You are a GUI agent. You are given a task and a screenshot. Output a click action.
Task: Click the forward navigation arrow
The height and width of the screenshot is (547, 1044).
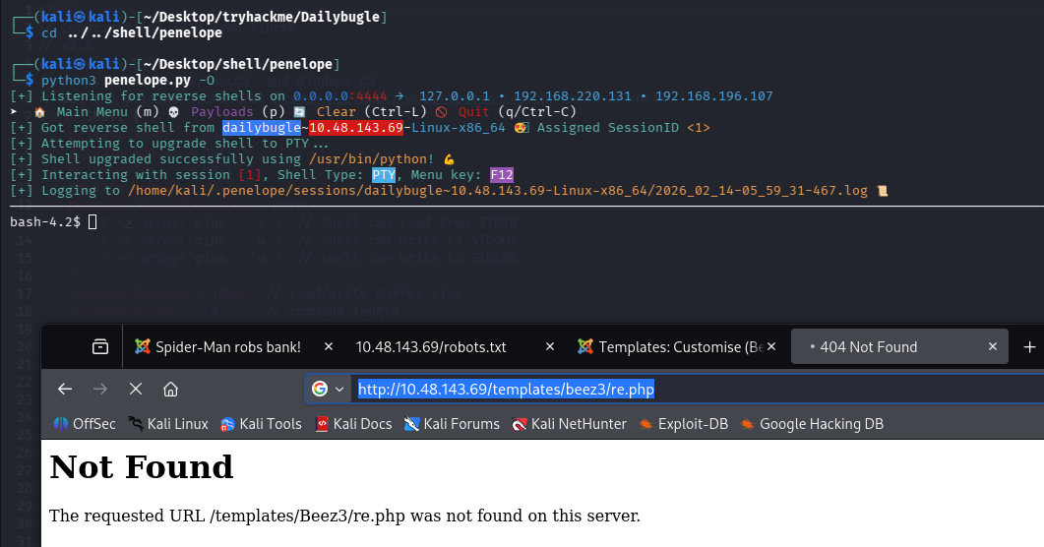click(100, 389)
